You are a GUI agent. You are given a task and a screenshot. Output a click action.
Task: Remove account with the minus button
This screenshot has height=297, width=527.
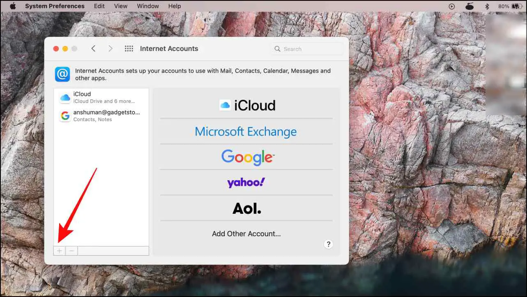coord(71,251)
